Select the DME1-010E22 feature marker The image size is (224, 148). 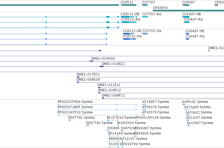click(102, 66)
